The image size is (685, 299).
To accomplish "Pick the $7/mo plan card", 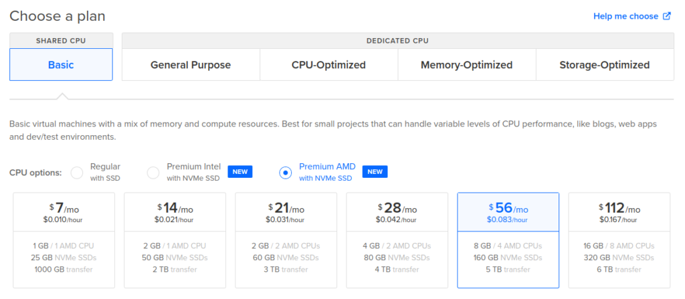I will coord(64,240).
